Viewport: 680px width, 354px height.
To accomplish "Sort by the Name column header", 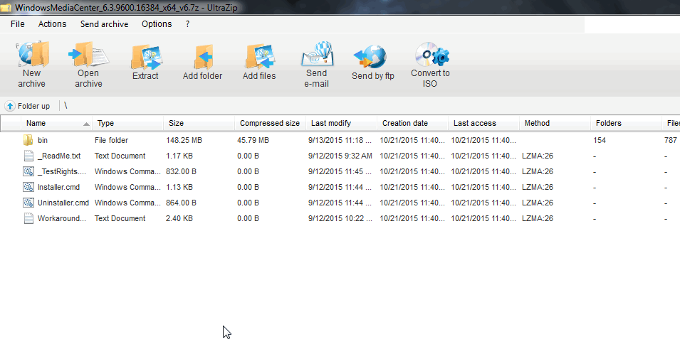I will pyautogui.click(x=36, y=124).
